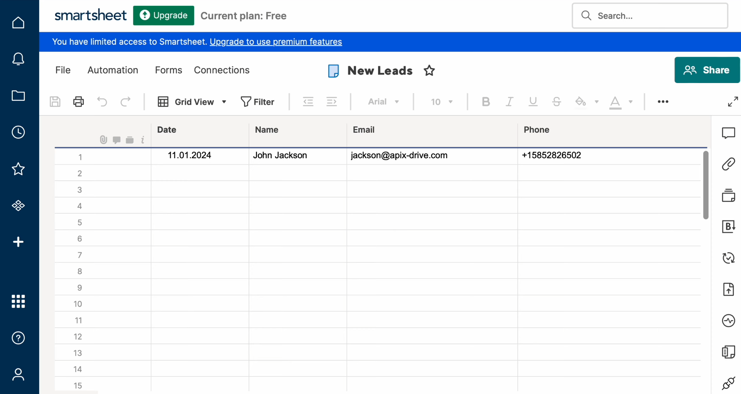
Task: Open the app launcher grid icon
Action: [18, 302]
